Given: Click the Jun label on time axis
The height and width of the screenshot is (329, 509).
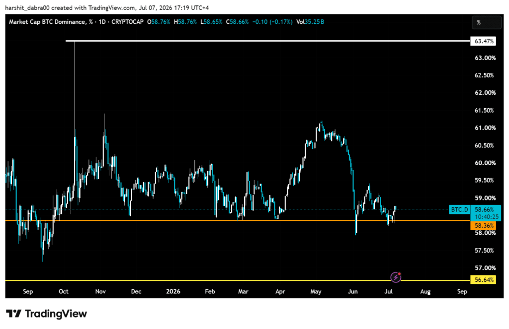Looking at the screenshot, I should pos(353,291).
